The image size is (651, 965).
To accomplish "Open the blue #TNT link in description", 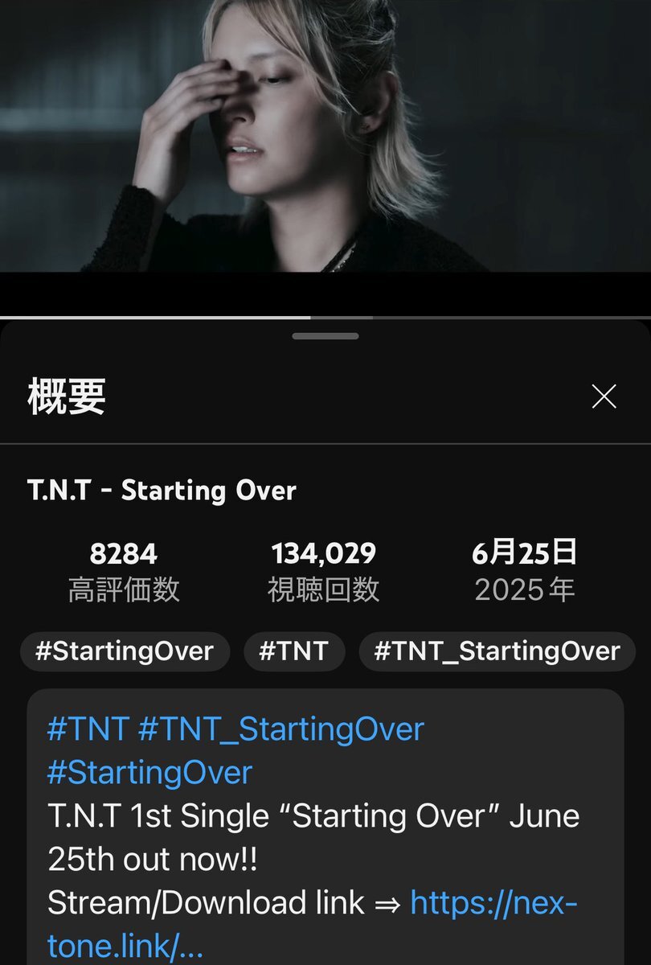I will click(88, 729).
